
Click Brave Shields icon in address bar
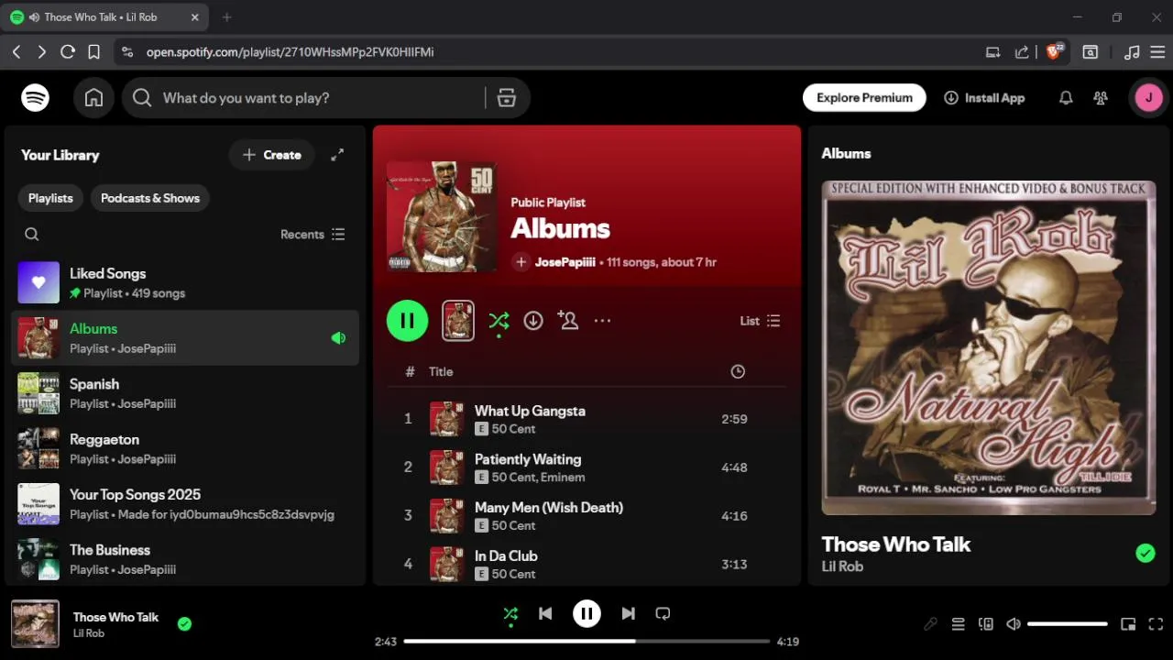coord(1054,51)
